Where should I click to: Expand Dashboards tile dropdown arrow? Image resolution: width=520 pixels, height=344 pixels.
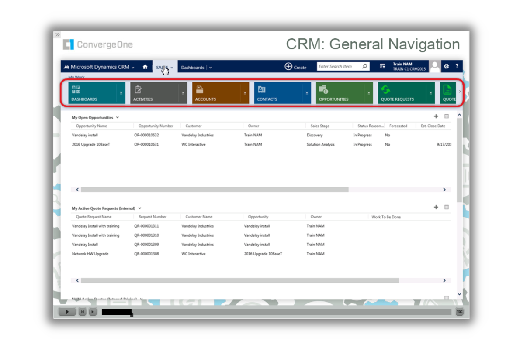121,93
